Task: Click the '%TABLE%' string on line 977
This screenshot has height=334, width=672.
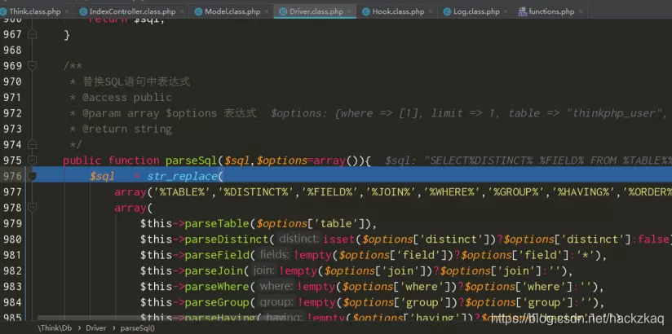Action: tap(182, 192)
